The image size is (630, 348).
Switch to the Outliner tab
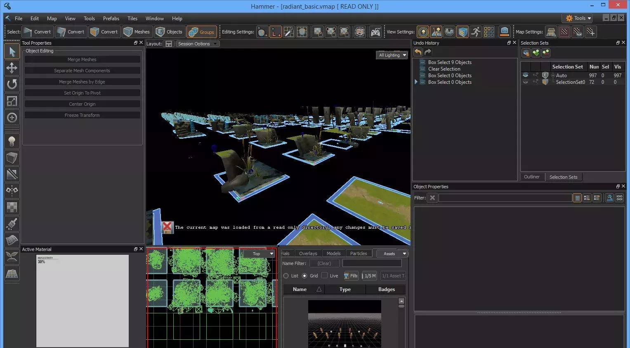531,177
